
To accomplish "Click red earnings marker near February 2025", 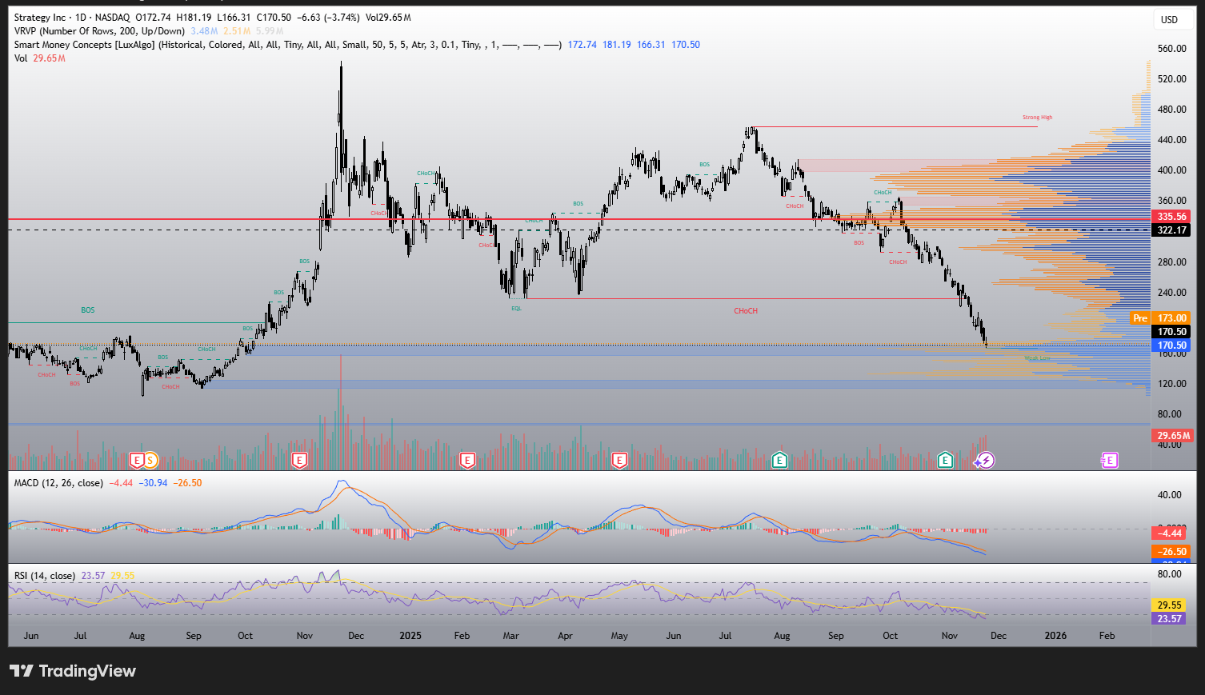I will 467,460.
